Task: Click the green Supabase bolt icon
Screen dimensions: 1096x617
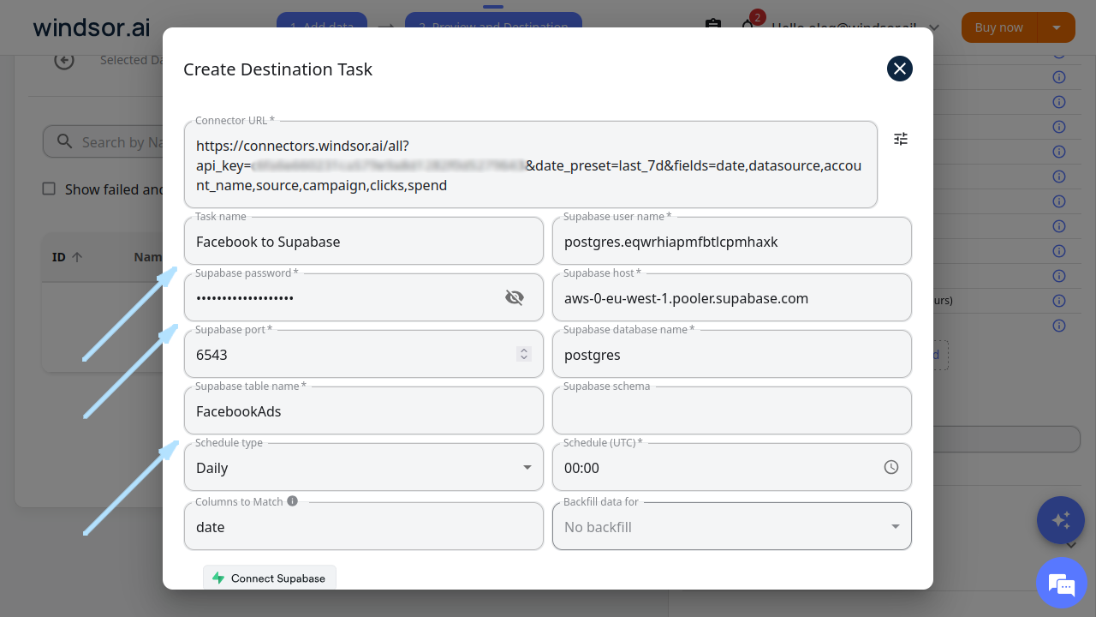Action: click(x=218, y=578)
